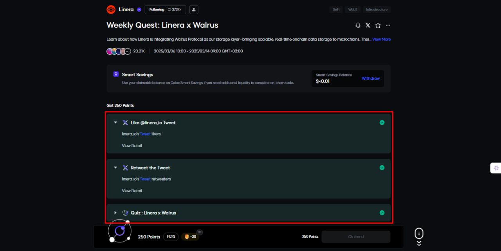This screenshot has width=501, height=251.
Task: Click the Linera logo avatar
Action: [x=111, y=9]
